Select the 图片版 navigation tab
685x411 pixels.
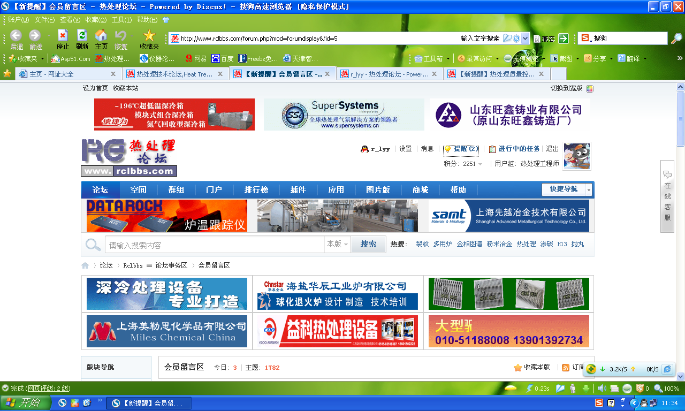378,190
